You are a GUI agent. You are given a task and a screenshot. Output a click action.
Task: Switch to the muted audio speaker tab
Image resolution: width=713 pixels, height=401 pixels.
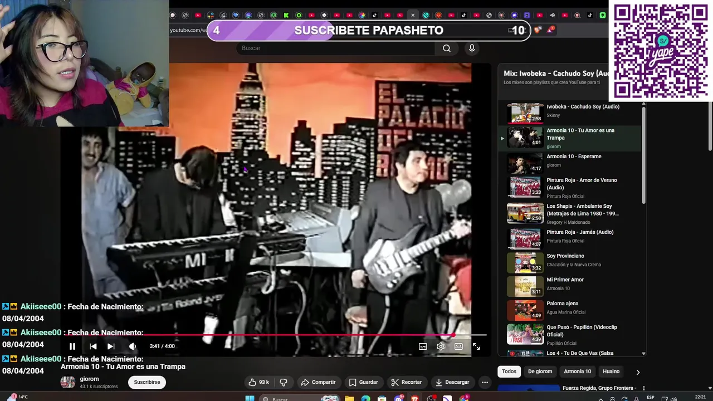(552, 16)
